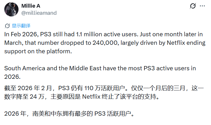The image size is (211, 125).
Task: Click the @millieamand handle
Action: click(39, 13)
